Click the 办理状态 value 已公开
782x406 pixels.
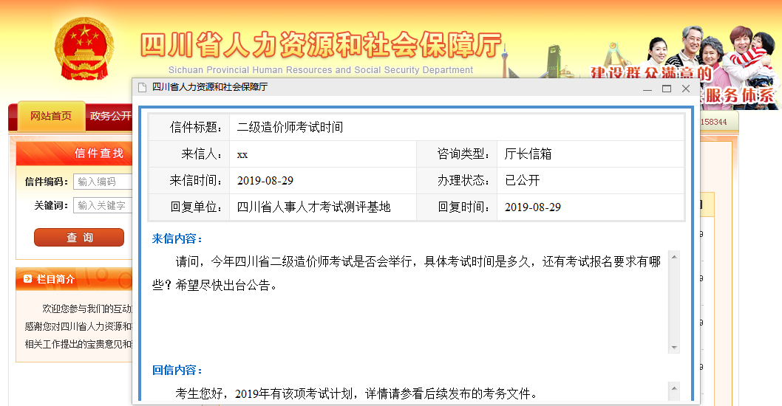522,180
